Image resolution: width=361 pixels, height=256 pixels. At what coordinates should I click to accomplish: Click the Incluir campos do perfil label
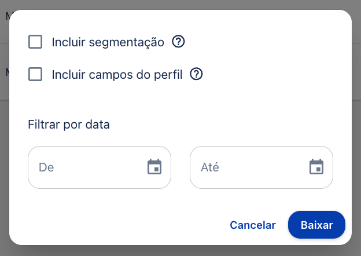pyautogui.click(x=117, y=75)
